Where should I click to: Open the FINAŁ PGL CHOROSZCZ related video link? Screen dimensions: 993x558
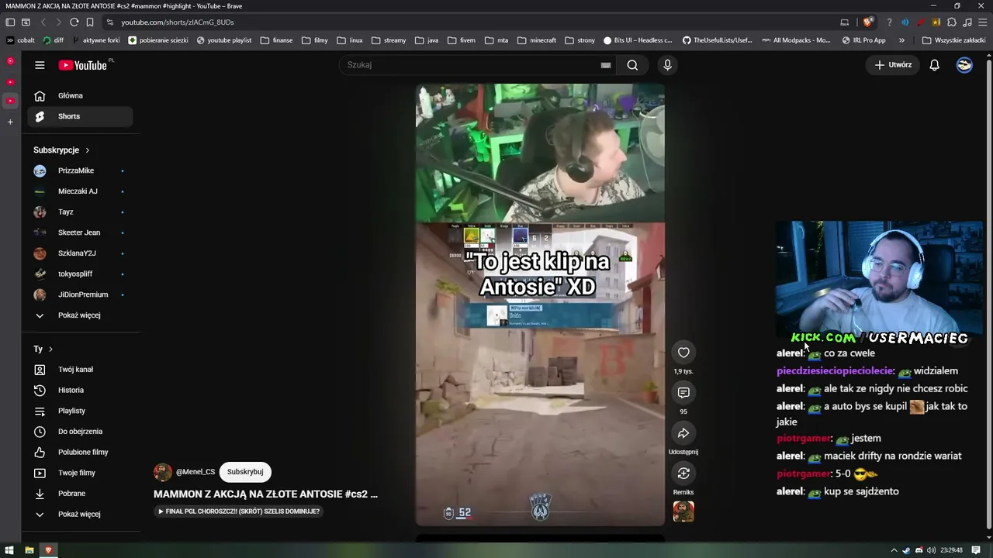(x=239, y=511)
